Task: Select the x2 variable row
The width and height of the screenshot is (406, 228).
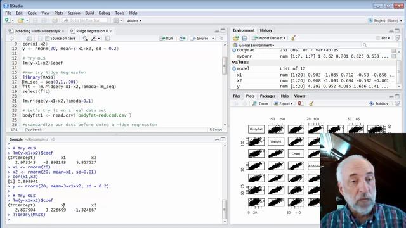Action: click(x=314, y=81)
